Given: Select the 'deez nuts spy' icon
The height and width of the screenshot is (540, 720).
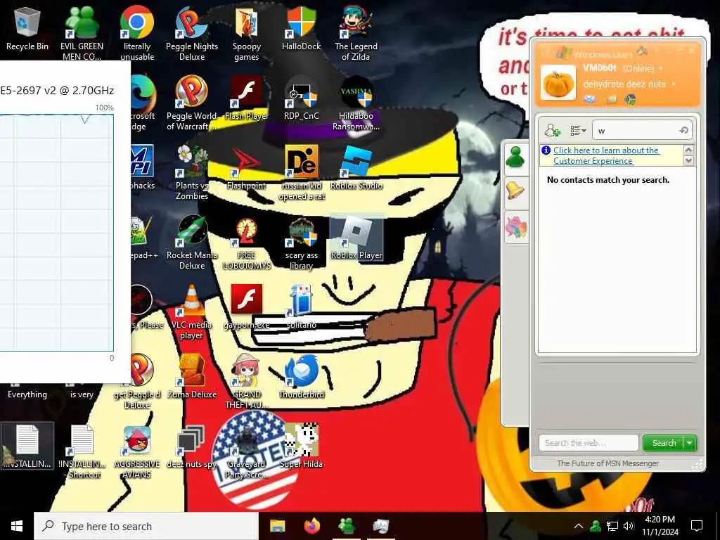Looking at the screenshot, I should point(192,446).
